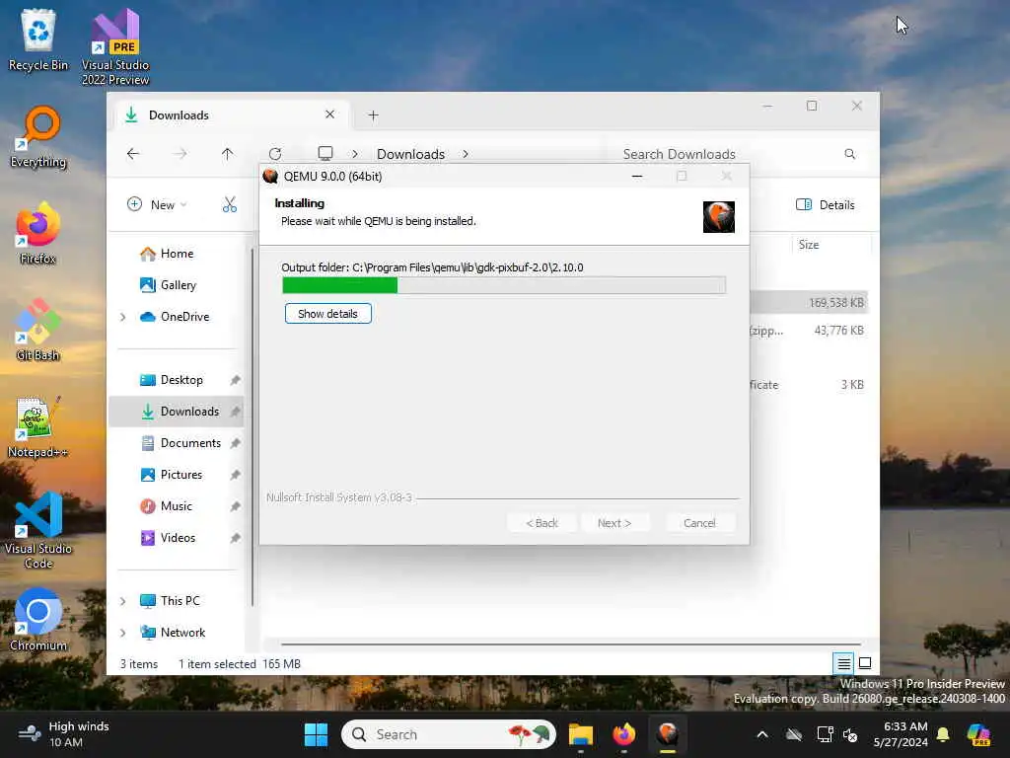Viewport: 1010px width, 758px height.
Task: Open Visual Studio 2022 Preview shortcut
Action: tap(115, 47)
